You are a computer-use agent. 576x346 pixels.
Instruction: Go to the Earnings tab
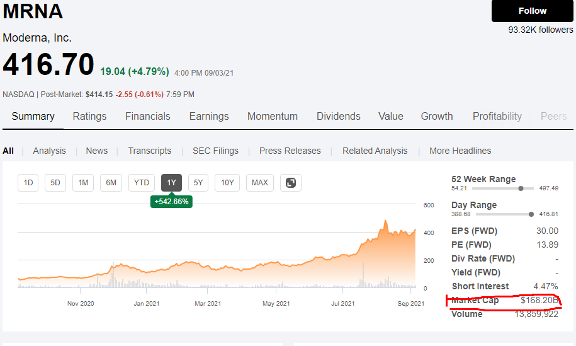click(209, 116)
